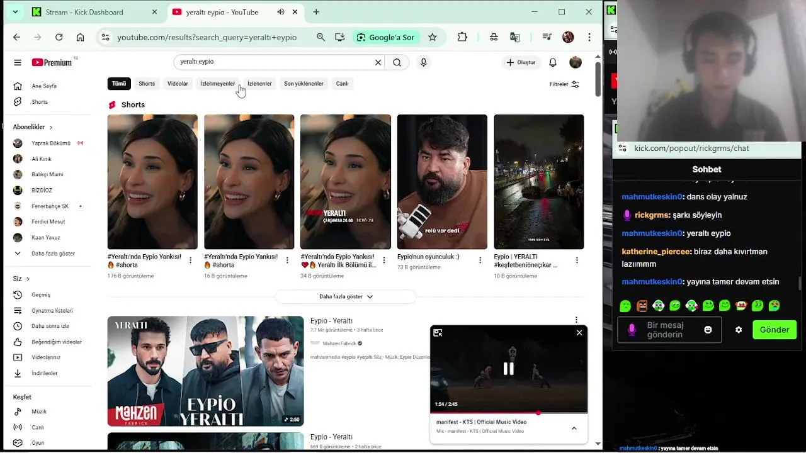Viewport: 806px width, 453px height.
Task: Start voice search with the microphone
Action: tap(423, 62)
